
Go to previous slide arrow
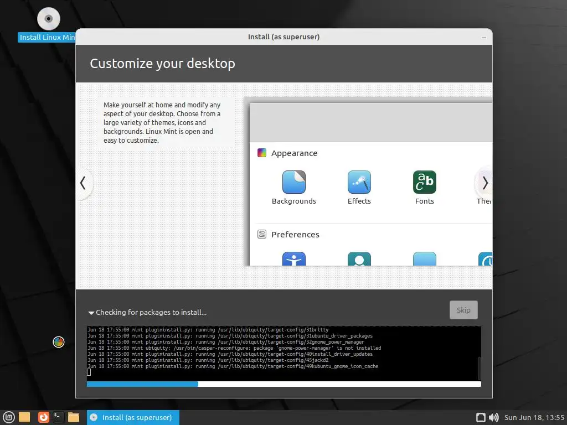83,183
